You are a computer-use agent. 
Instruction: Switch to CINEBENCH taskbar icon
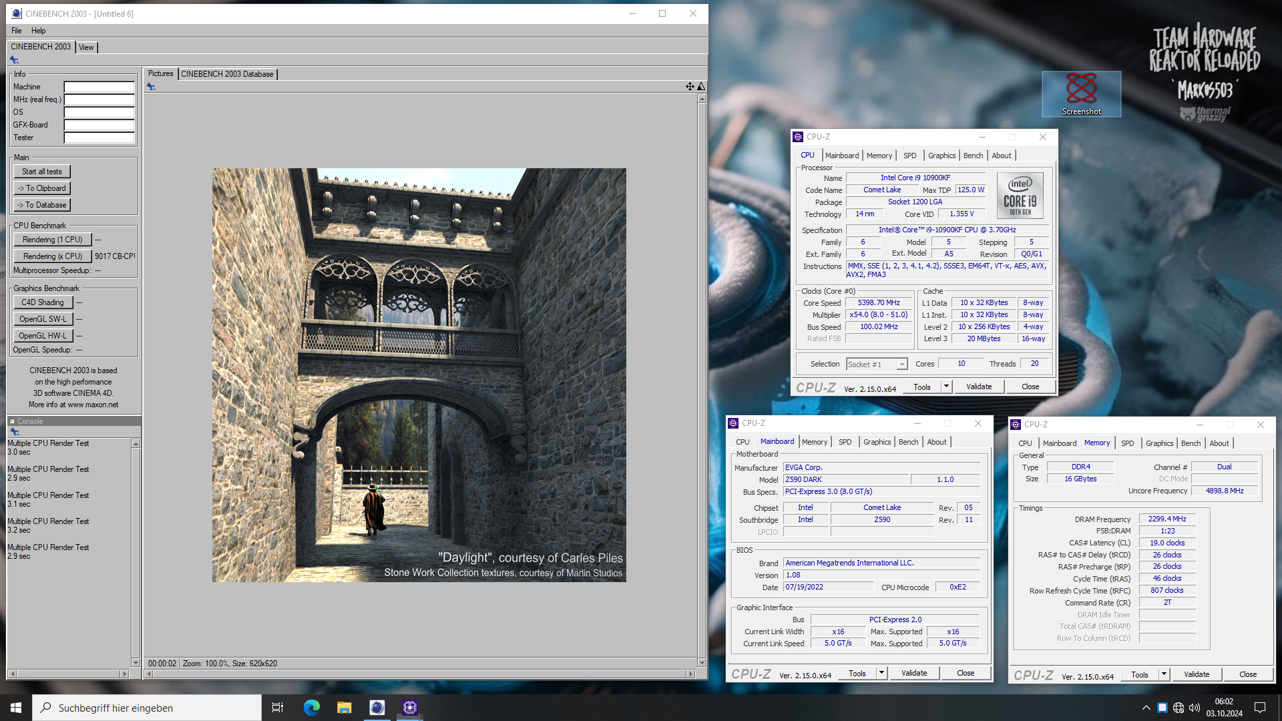point(377,708)
